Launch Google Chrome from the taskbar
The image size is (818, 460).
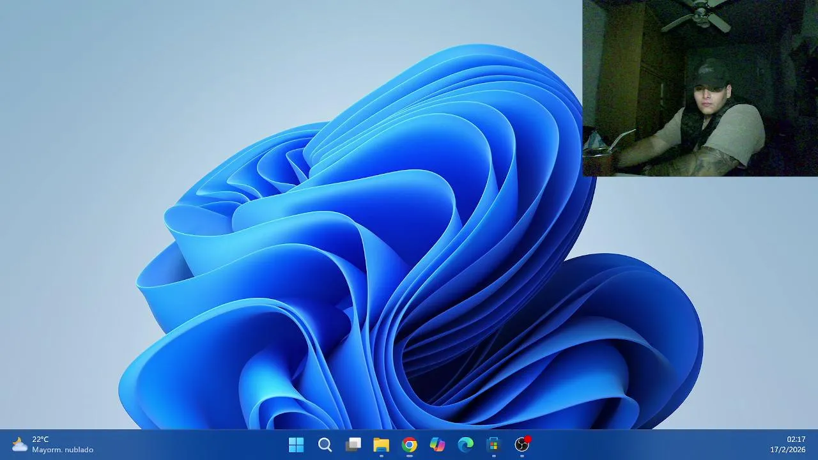[x=409, y=445]
